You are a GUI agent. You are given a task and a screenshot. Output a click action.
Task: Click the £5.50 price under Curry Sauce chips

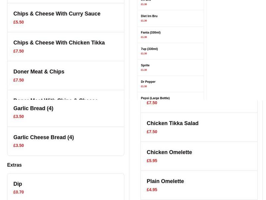tap(18, 22)
